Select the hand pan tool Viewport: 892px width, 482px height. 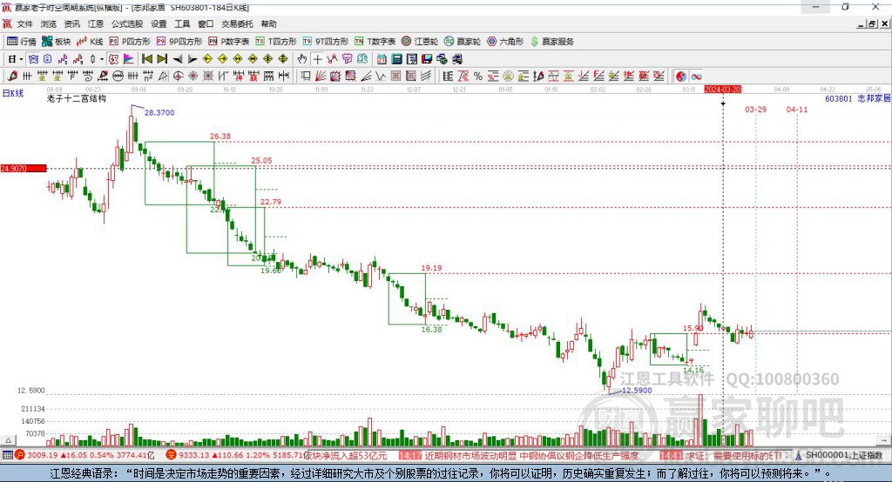coord(301,59)
